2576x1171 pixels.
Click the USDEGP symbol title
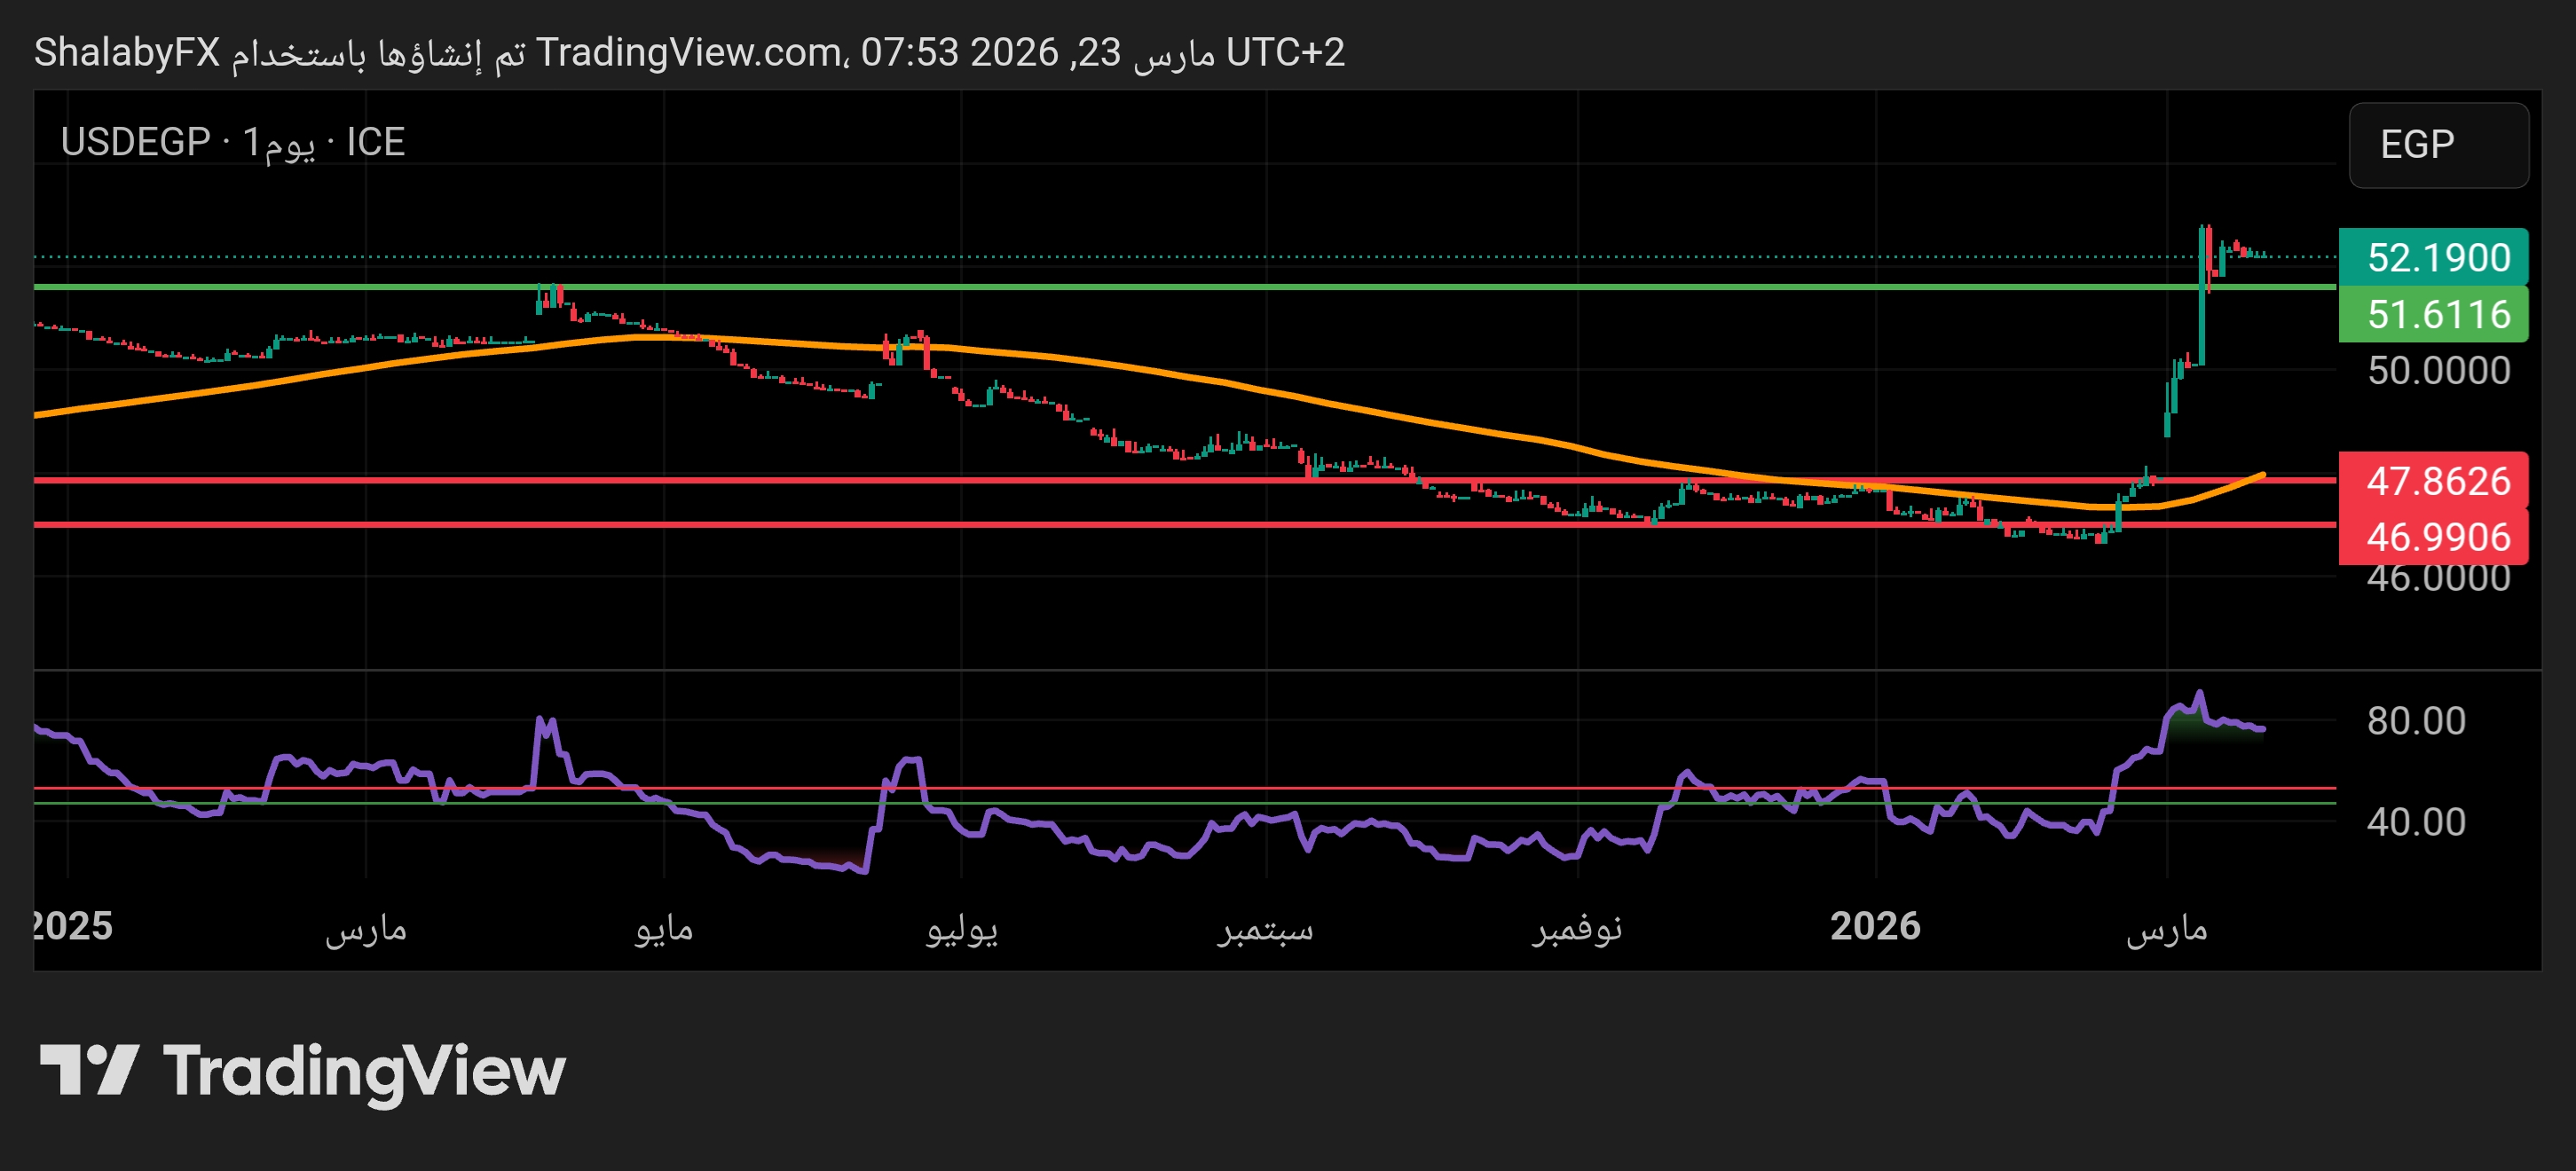(135, 143)
